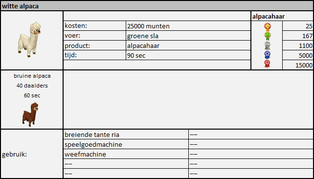Image resolution: width=314 pixels, height=179 pixels.
Task: Select the 'alpacahaar' product cell
Action: (188, 45)
